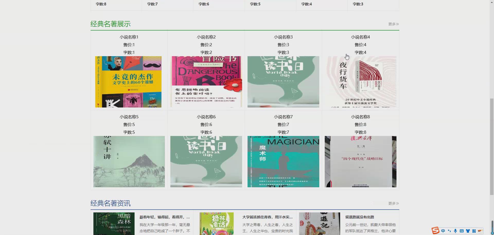The height and width of the screenshot is (235, 494).
Task: Click excerpt starting 公元前一世纪，凯撒大帝
Action: click(x=370, y=228)
